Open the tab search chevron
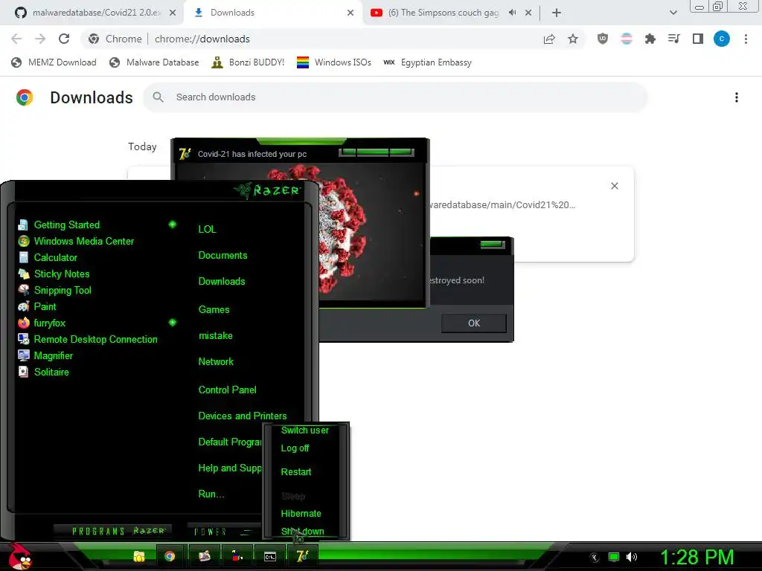The width and height of the screenshot is (762, 571). (x=673, y=13)
